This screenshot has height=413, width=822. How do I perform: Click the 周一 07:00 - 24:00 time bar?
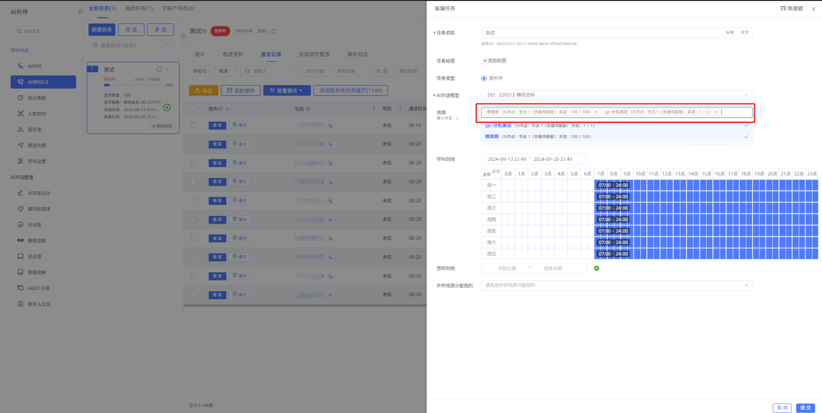pyautogui.click(x=613, y=185)
